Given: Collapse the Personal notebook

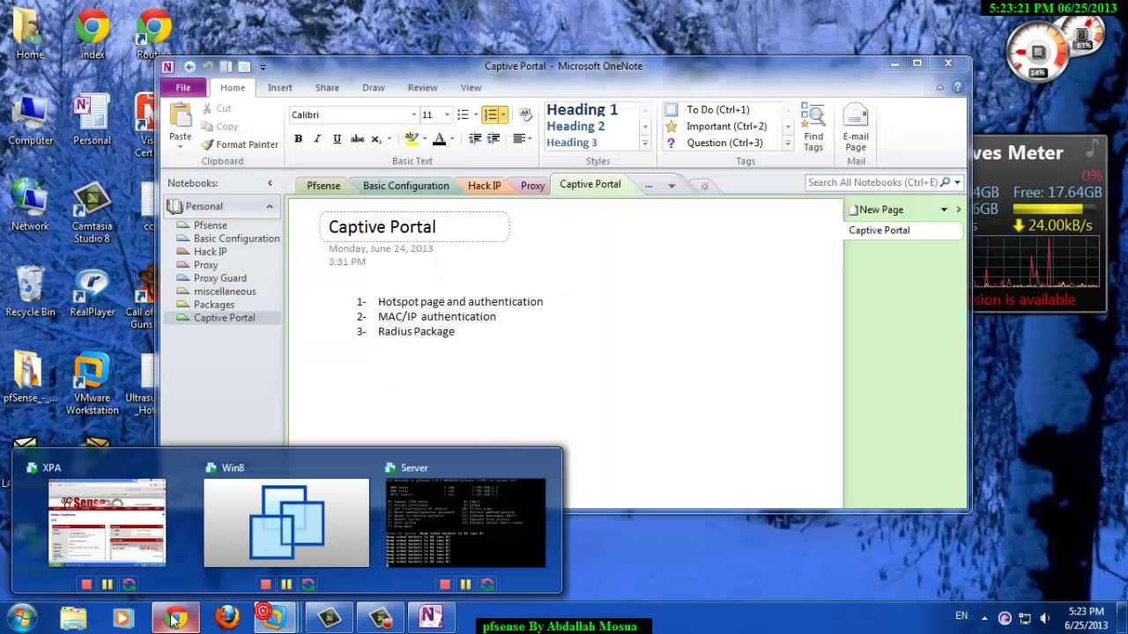Looking at the screenshot, I should tap(270, 206).
